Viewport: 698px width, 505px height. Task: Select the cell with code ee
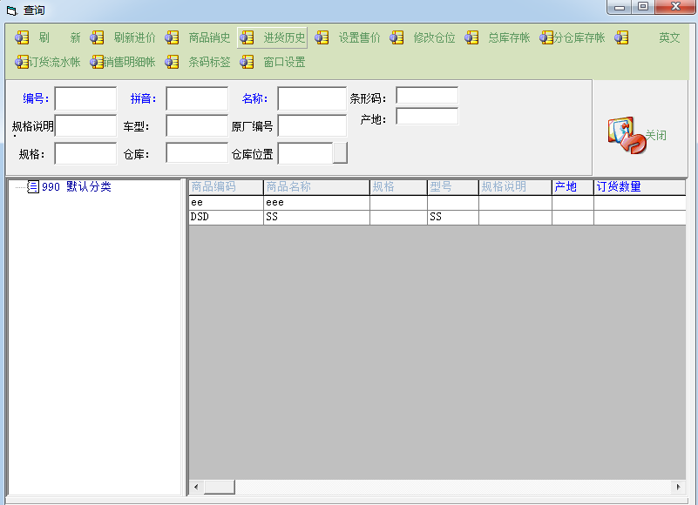pyautogui.click(x=227, y=203)
